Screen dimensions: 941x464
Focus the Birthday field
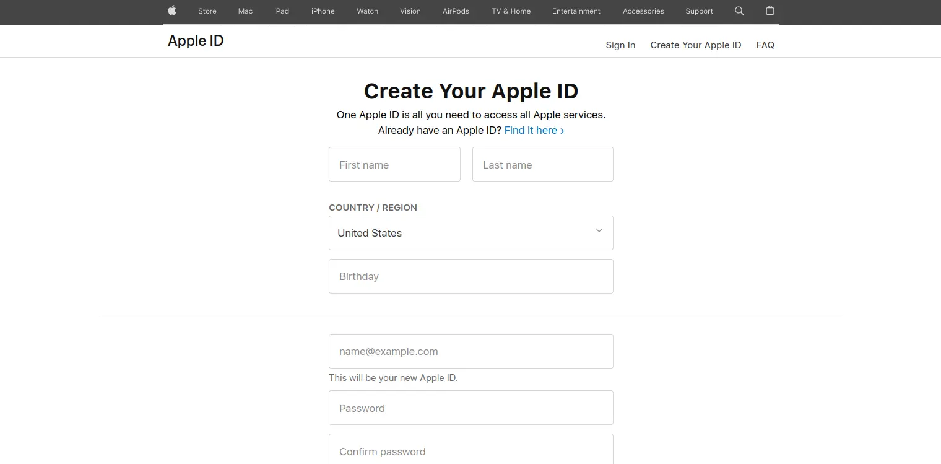(471, 276)
